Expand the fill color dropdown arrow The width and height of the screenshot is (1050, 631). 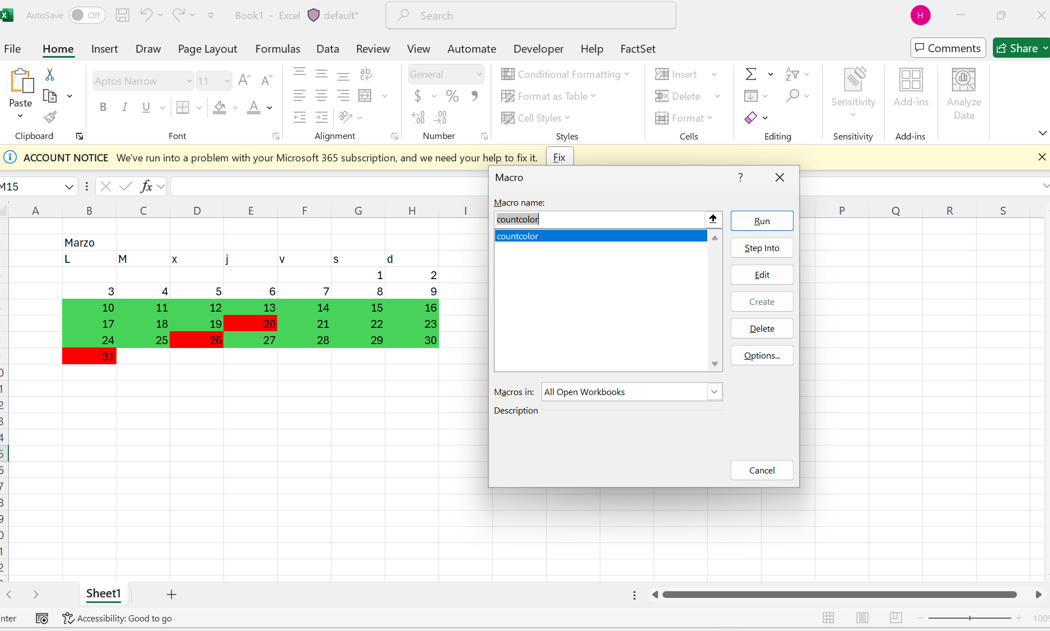[235, 108]
